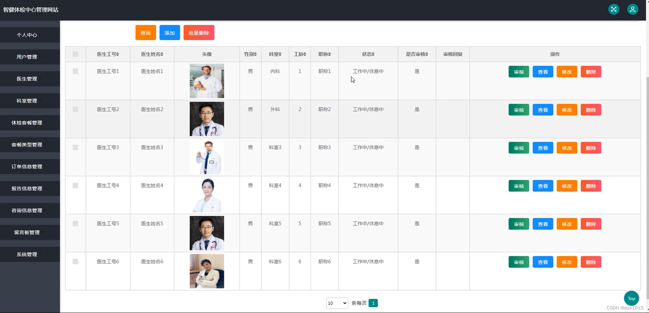This screenshot has width=649, height=313.
Task: Click 查看 for 医生姓名5 row
Action: pyautogui.click(x=543, y=224)
